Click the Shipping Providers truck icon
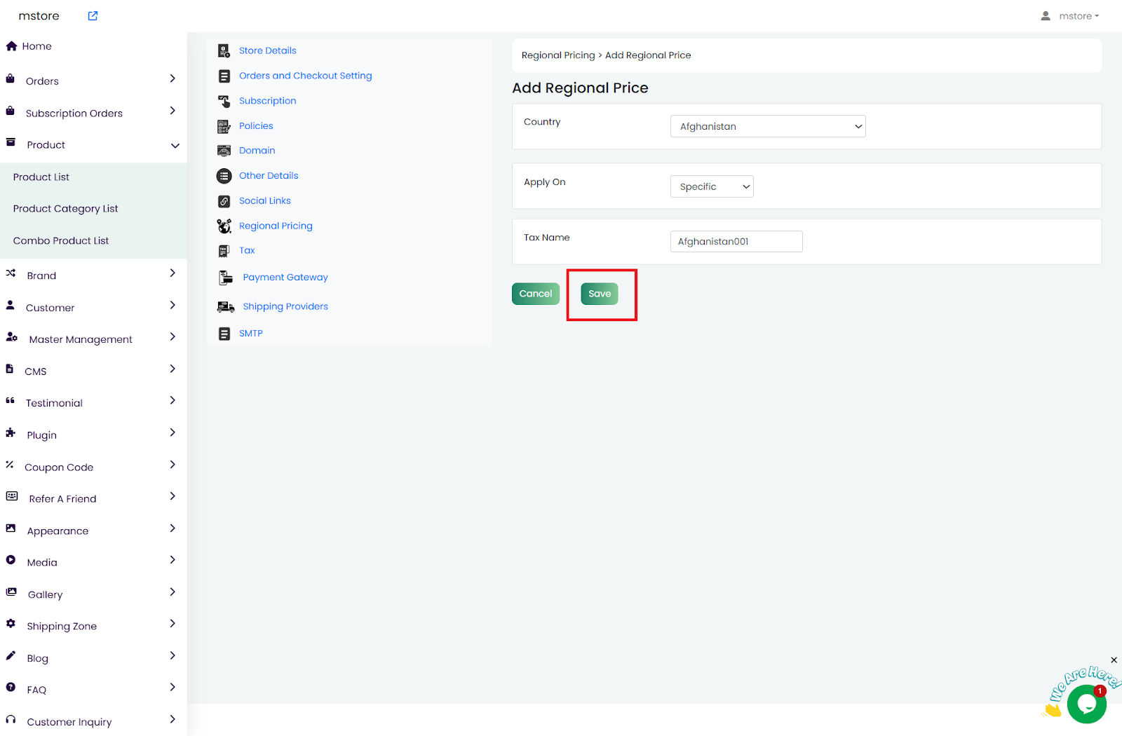1122x736 pixels. pos(225,307)
